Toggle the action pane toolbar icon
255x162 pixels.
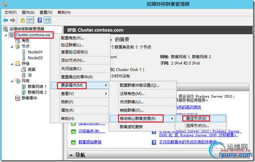(x=48, y=21)
